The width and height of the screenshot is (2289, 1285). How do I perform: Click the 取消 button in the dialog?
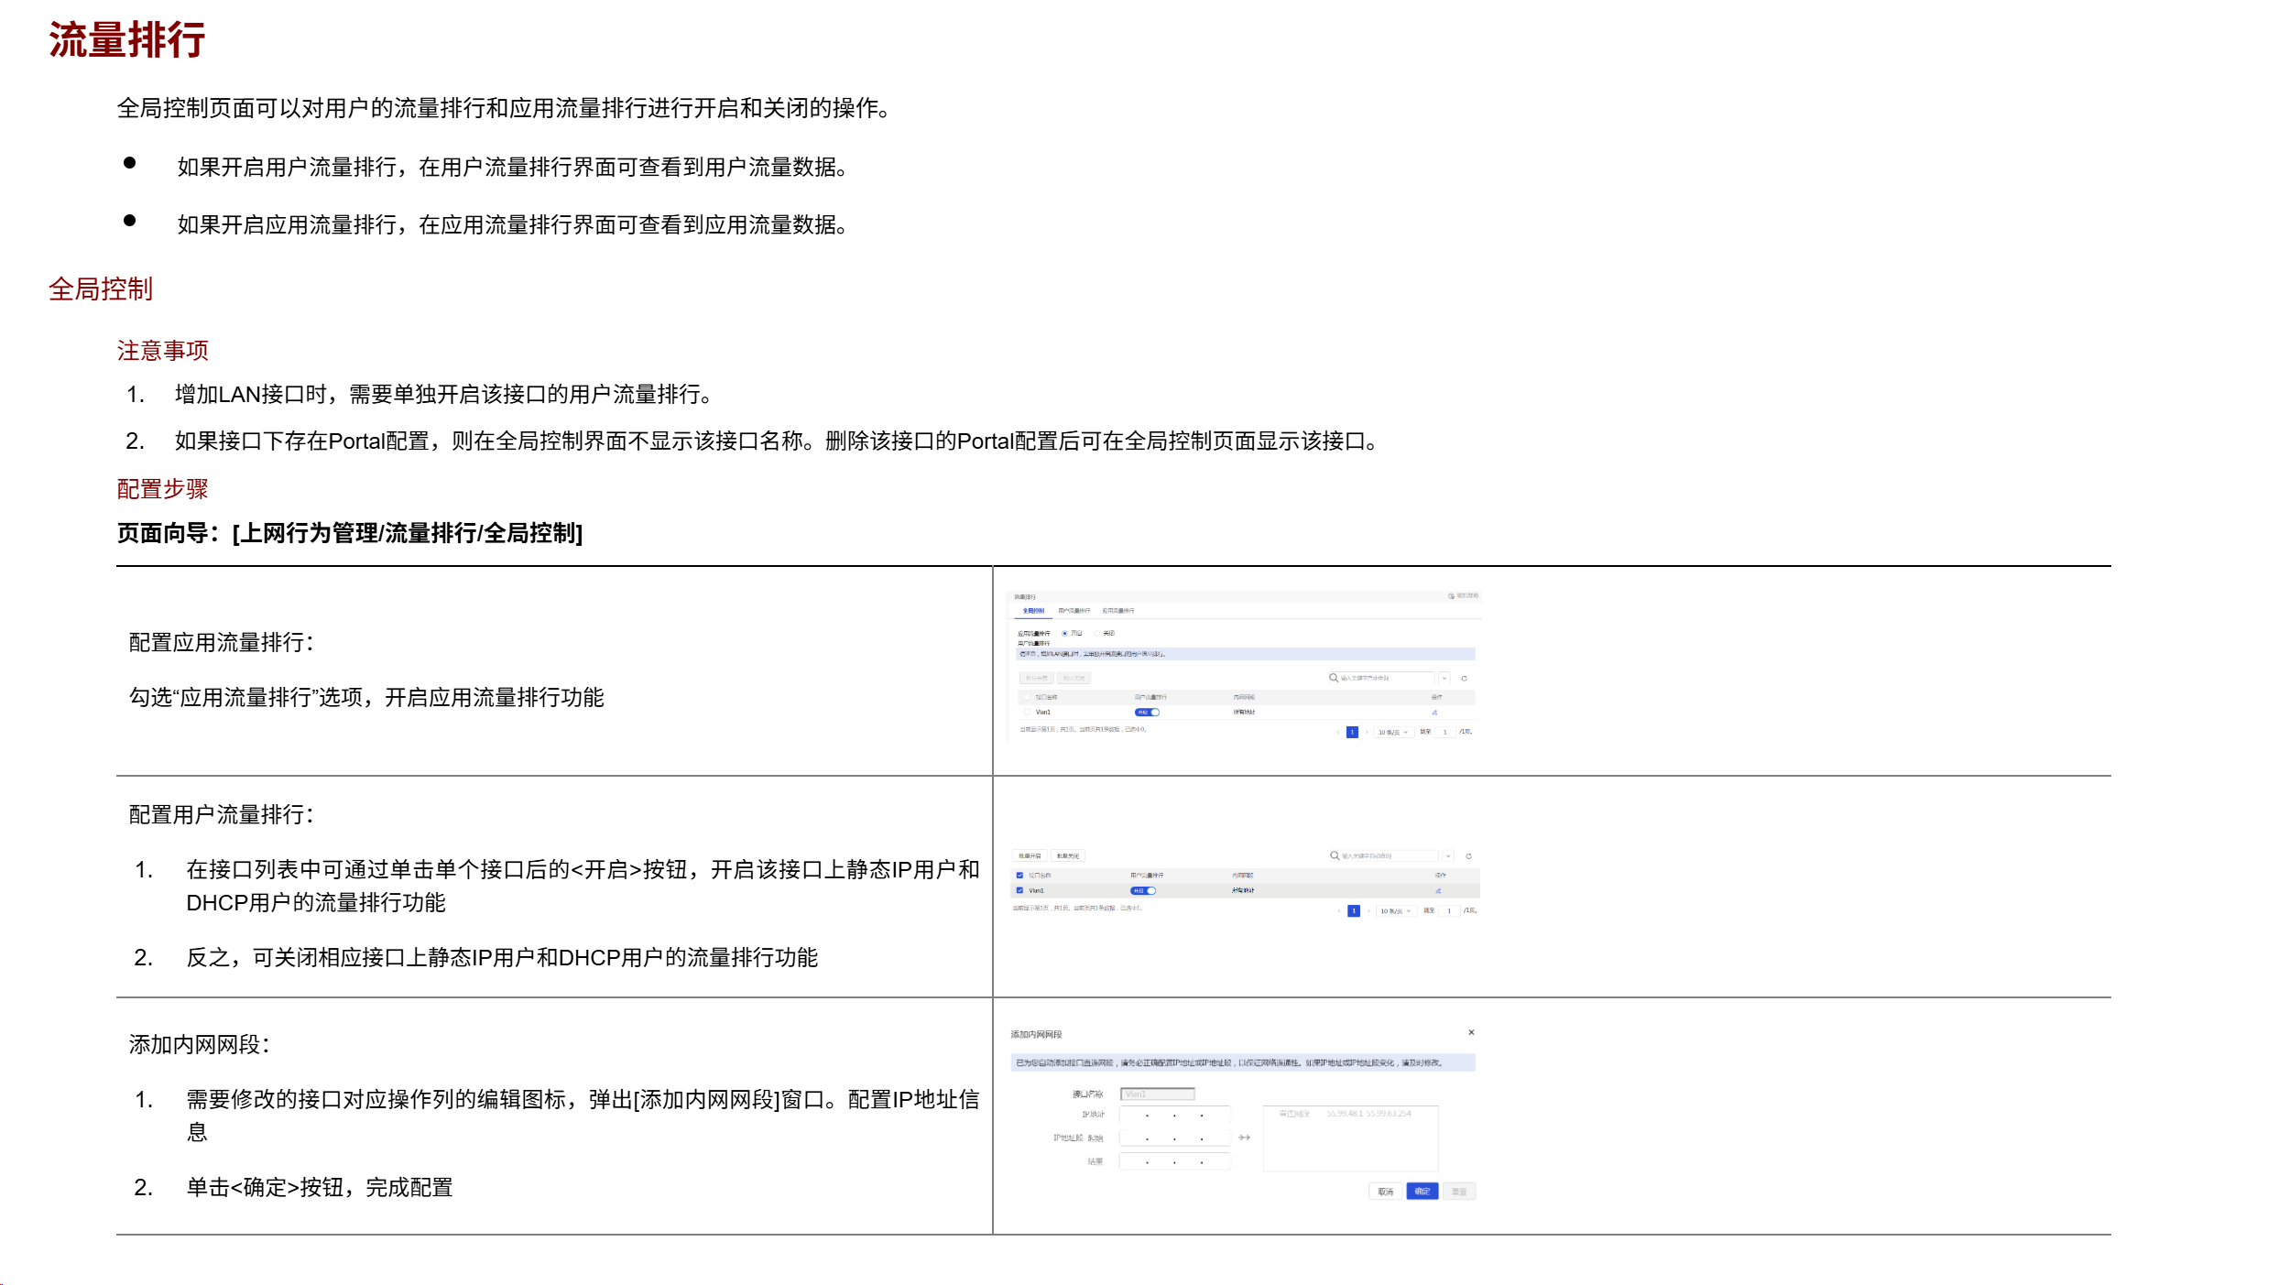(1385, 1192)
